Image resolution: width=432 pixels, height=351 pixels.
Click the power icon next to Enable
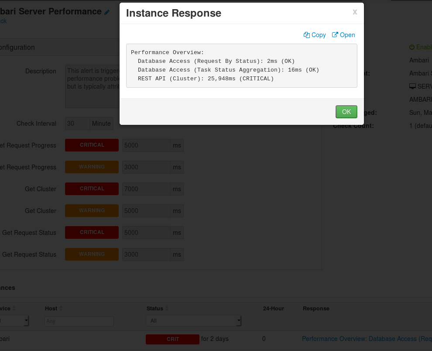coord(413,47)
